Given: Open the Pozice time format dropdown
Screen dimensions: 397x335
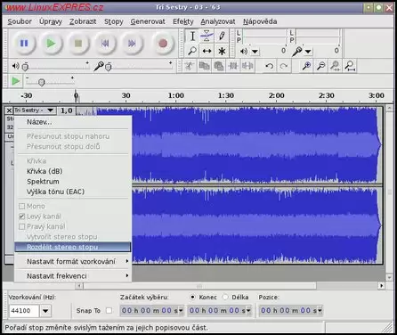Looking at the screenshot, I should 320,311.
